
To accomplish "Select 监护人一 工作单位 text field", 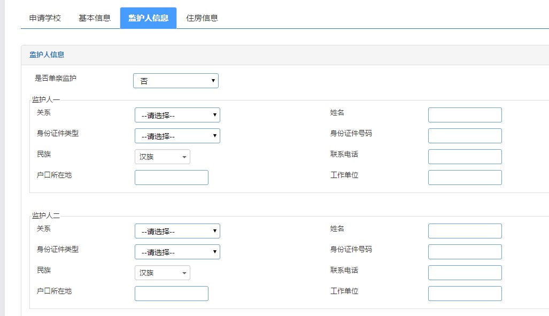I will 465,178.
